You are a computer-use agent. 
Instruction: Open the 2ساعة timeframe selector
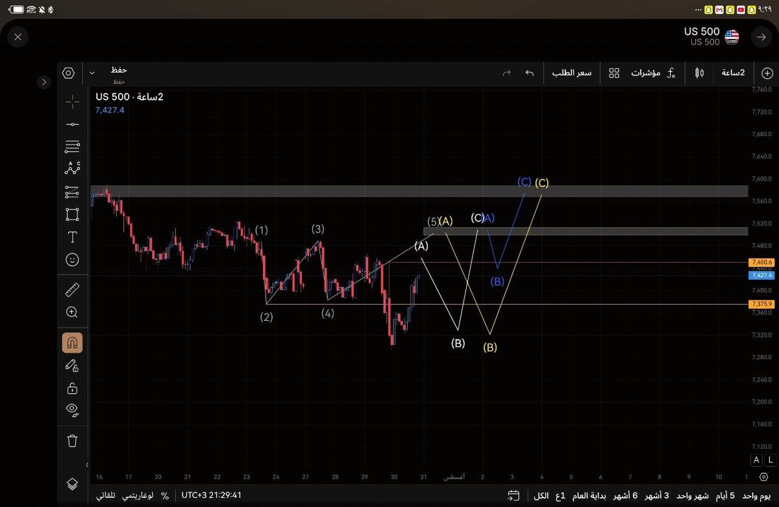(733, 73)
